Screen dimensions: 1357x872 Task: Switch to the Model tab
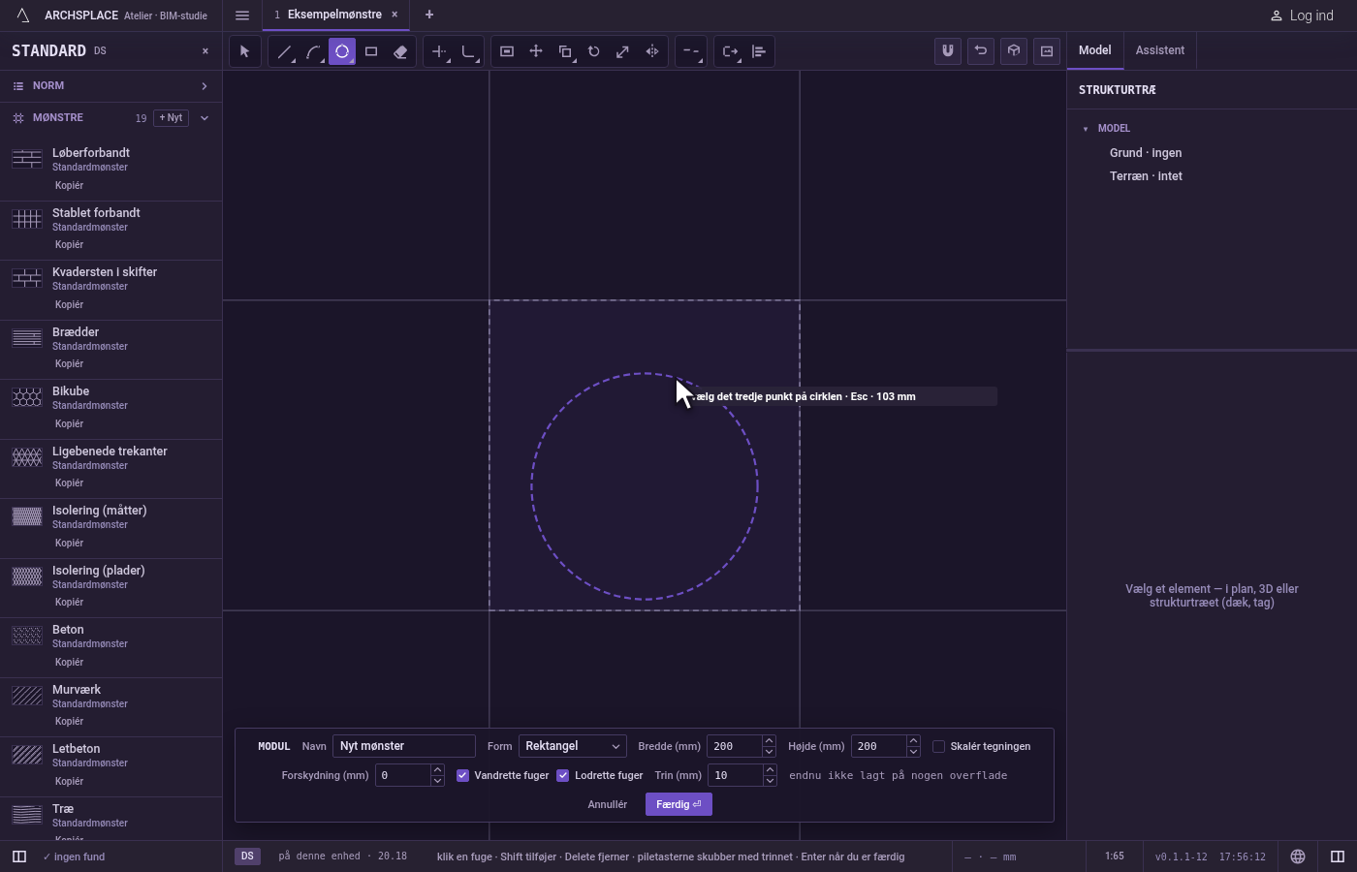[1095, 50]
